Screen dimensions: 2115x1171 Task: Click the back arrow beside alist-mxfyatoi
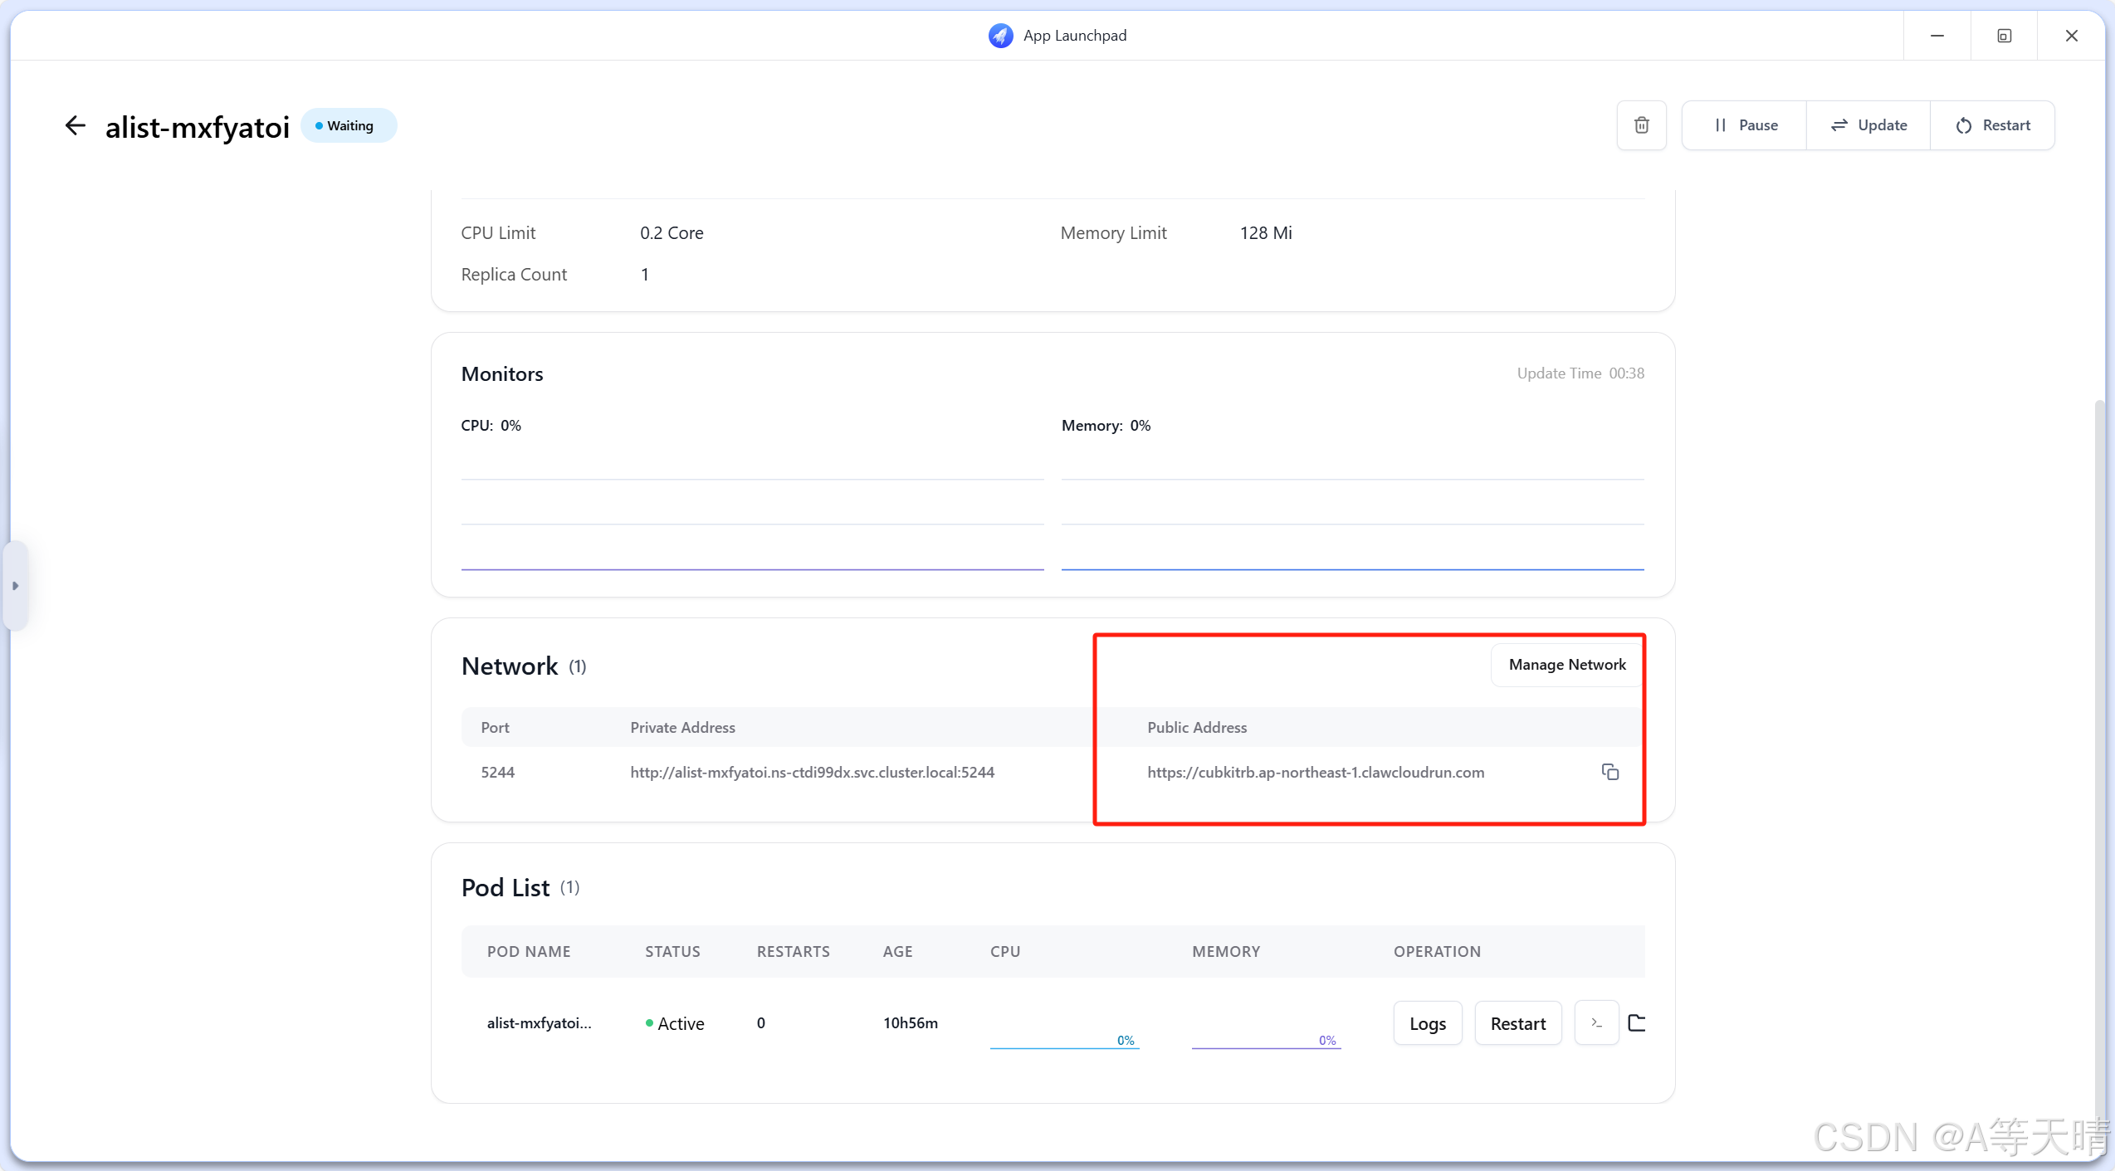[76, 125]
